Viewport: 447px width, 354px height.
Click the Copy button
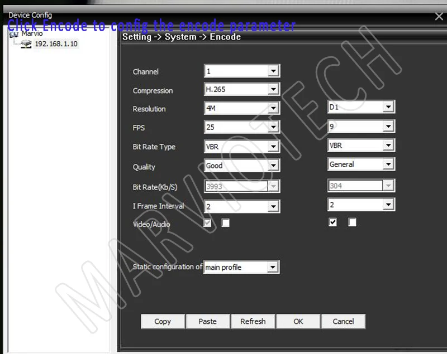(x=163, y=322)
